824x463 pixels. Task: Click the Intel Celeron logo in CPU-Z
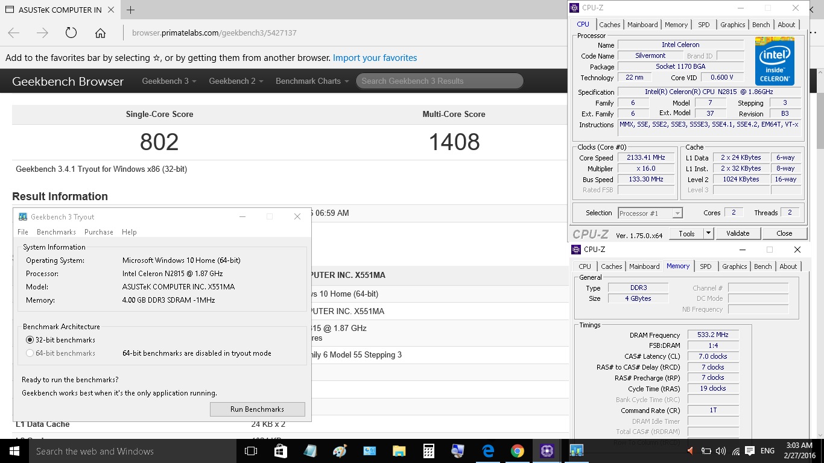[x=775, y=61]
